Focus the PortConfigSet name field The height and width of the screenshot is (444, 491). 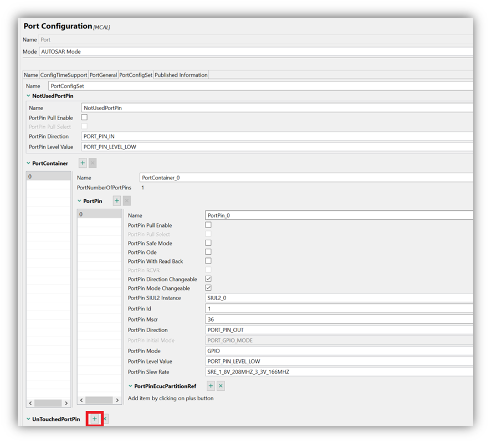click(261, 86)
